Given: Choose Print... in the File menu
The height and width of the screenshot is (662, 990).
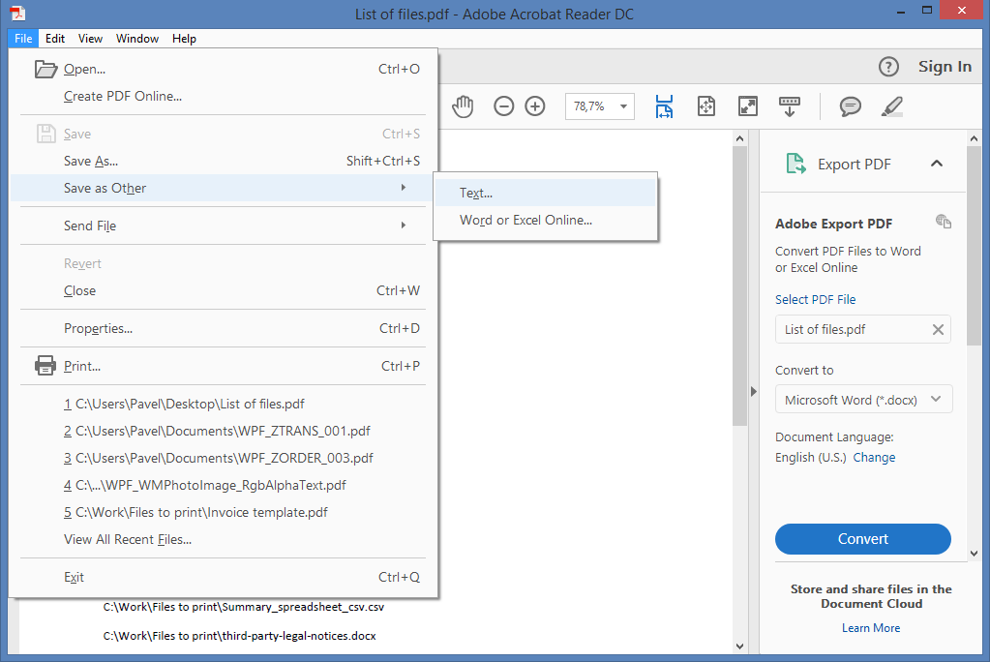Looking at the screenshot, I should [x=219, y=366].
